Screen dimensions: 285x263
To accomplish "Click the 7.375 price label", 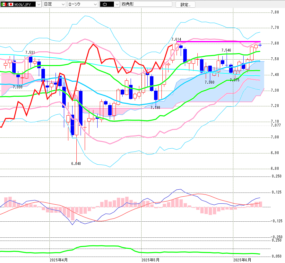I will pyautogui.click(x=235, y=80).
